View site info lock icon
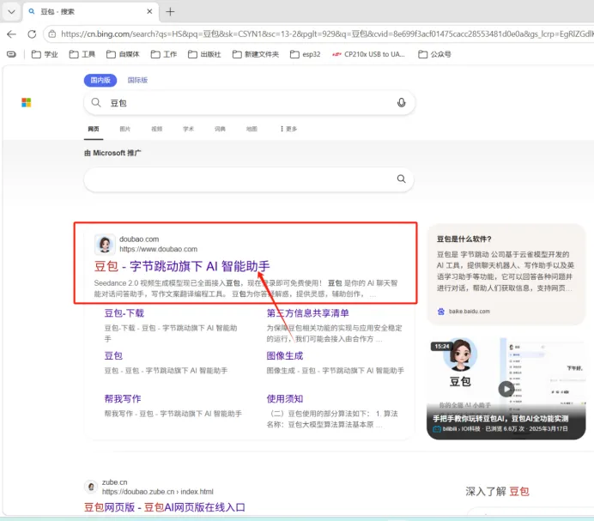The width and height of the screenshot is (594, 521). 52,34
